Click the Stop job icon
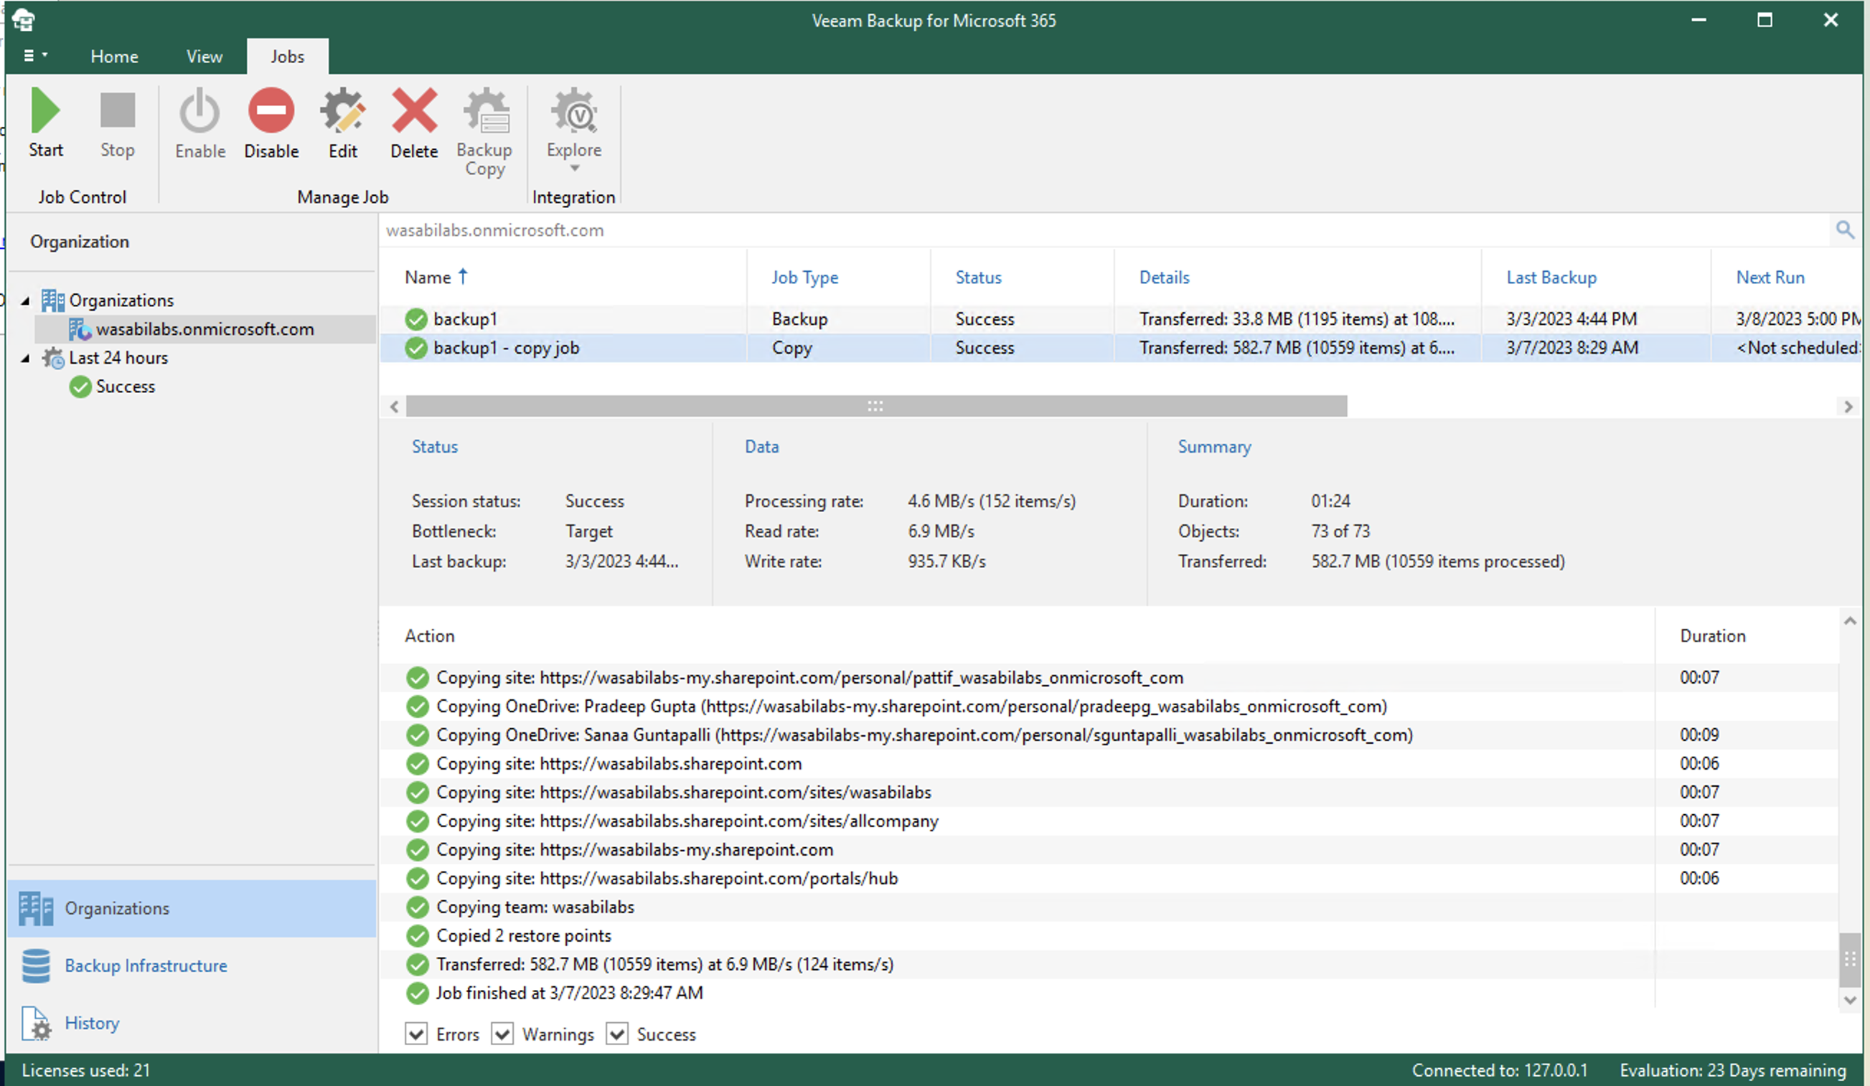The width and height of the screenshot is (1870, 1086). [x=117, y=111]
